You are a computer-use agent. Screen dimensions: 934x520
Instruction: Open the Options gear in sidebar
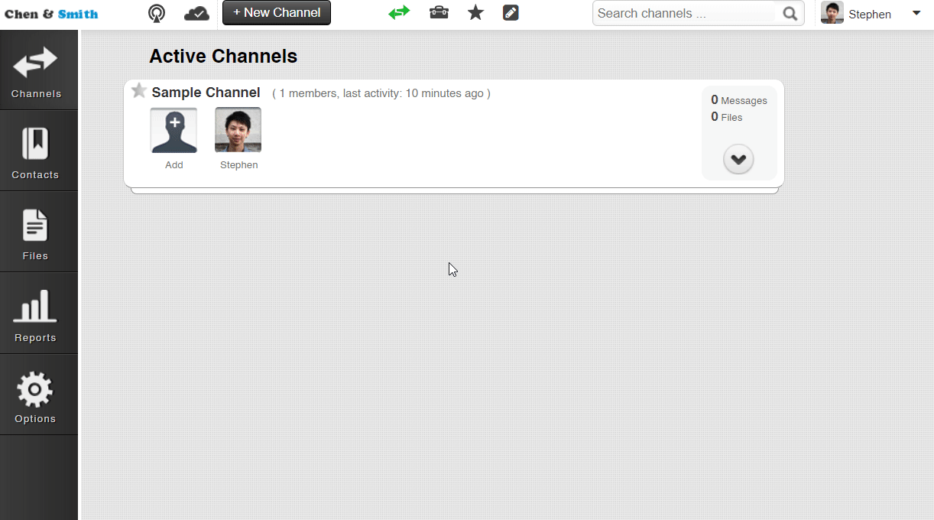pyautogui.click(x=36, y=395)
